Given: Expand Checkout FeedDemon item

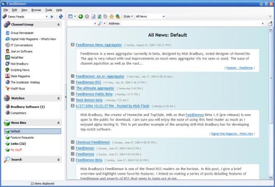Looking at the screenshot, I should coord(73,142).
